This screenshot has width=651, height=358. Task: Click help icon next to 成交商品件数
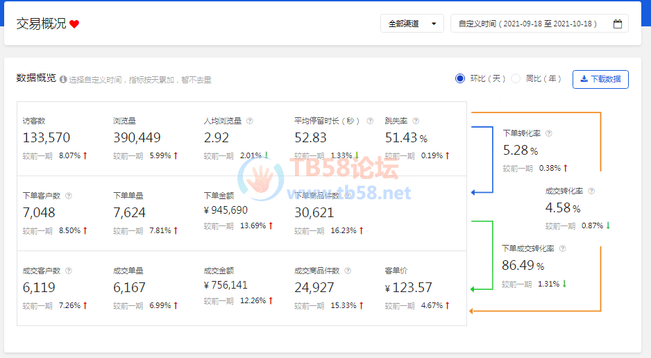347,271
